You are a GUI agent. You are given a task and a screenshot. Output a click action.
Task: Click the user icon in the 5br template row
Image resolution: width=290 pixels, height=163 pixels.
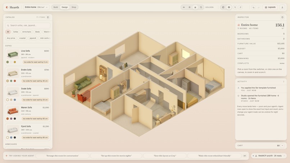(x=239, y=88)
